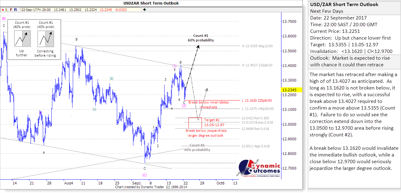Click the 12.8511 App 0.618 label

[x=256, y=146]
